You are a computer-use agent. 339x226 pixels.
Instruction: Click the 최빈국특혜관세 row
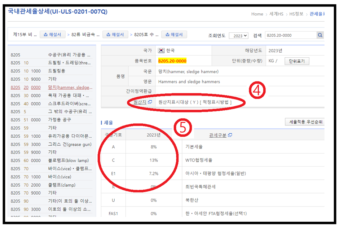(213, 187)
